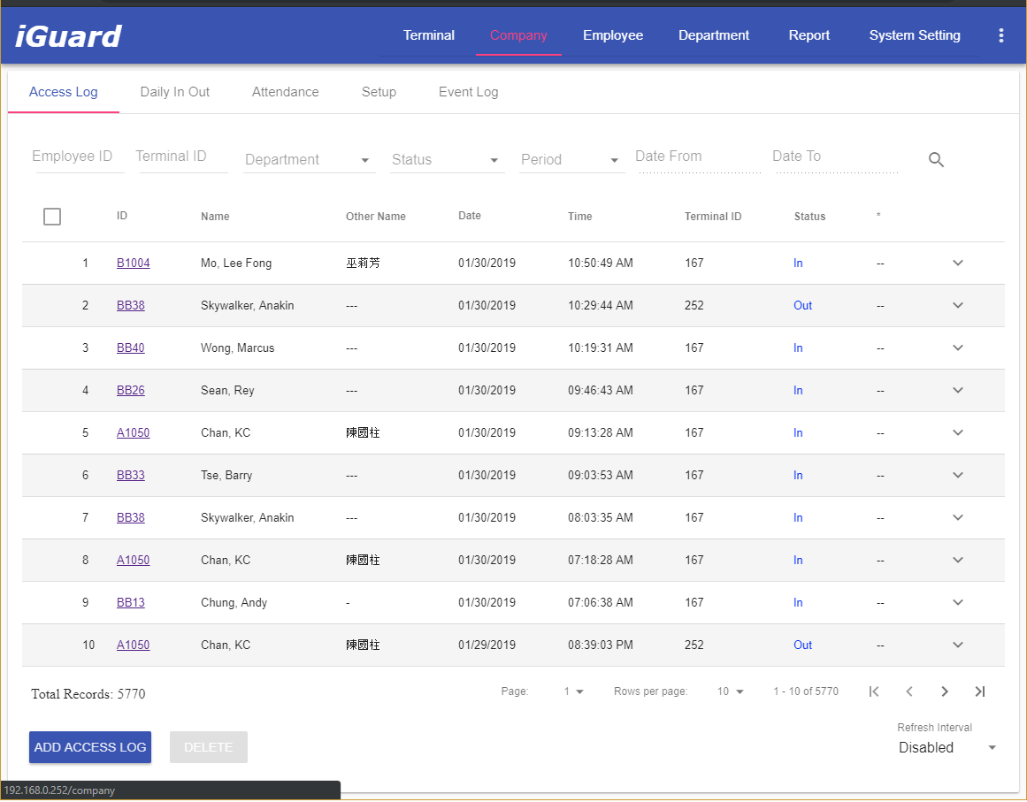Expand row 7 Skywalker, Anakin at 08:03:35 AM
1027x802 pixels.
[x=958, y=518]
